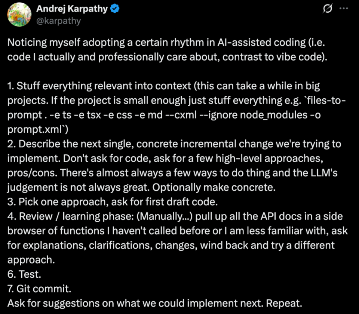Click the phrase "contrast to vibe code"
This screenshot has width=359, height=314.
click(x=271, y=57)
